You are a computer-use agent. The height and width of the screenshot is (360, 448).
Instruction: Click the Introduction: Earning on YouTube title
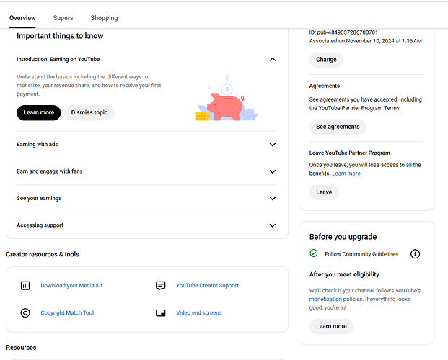tap(58, 59)
